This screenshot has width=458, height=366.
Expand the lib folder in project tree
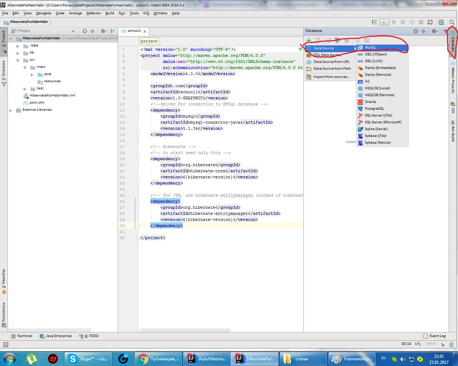point(18,53)
